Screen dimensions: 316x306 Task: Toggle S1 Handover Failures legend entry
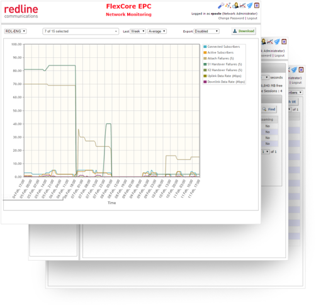[223, 64]
